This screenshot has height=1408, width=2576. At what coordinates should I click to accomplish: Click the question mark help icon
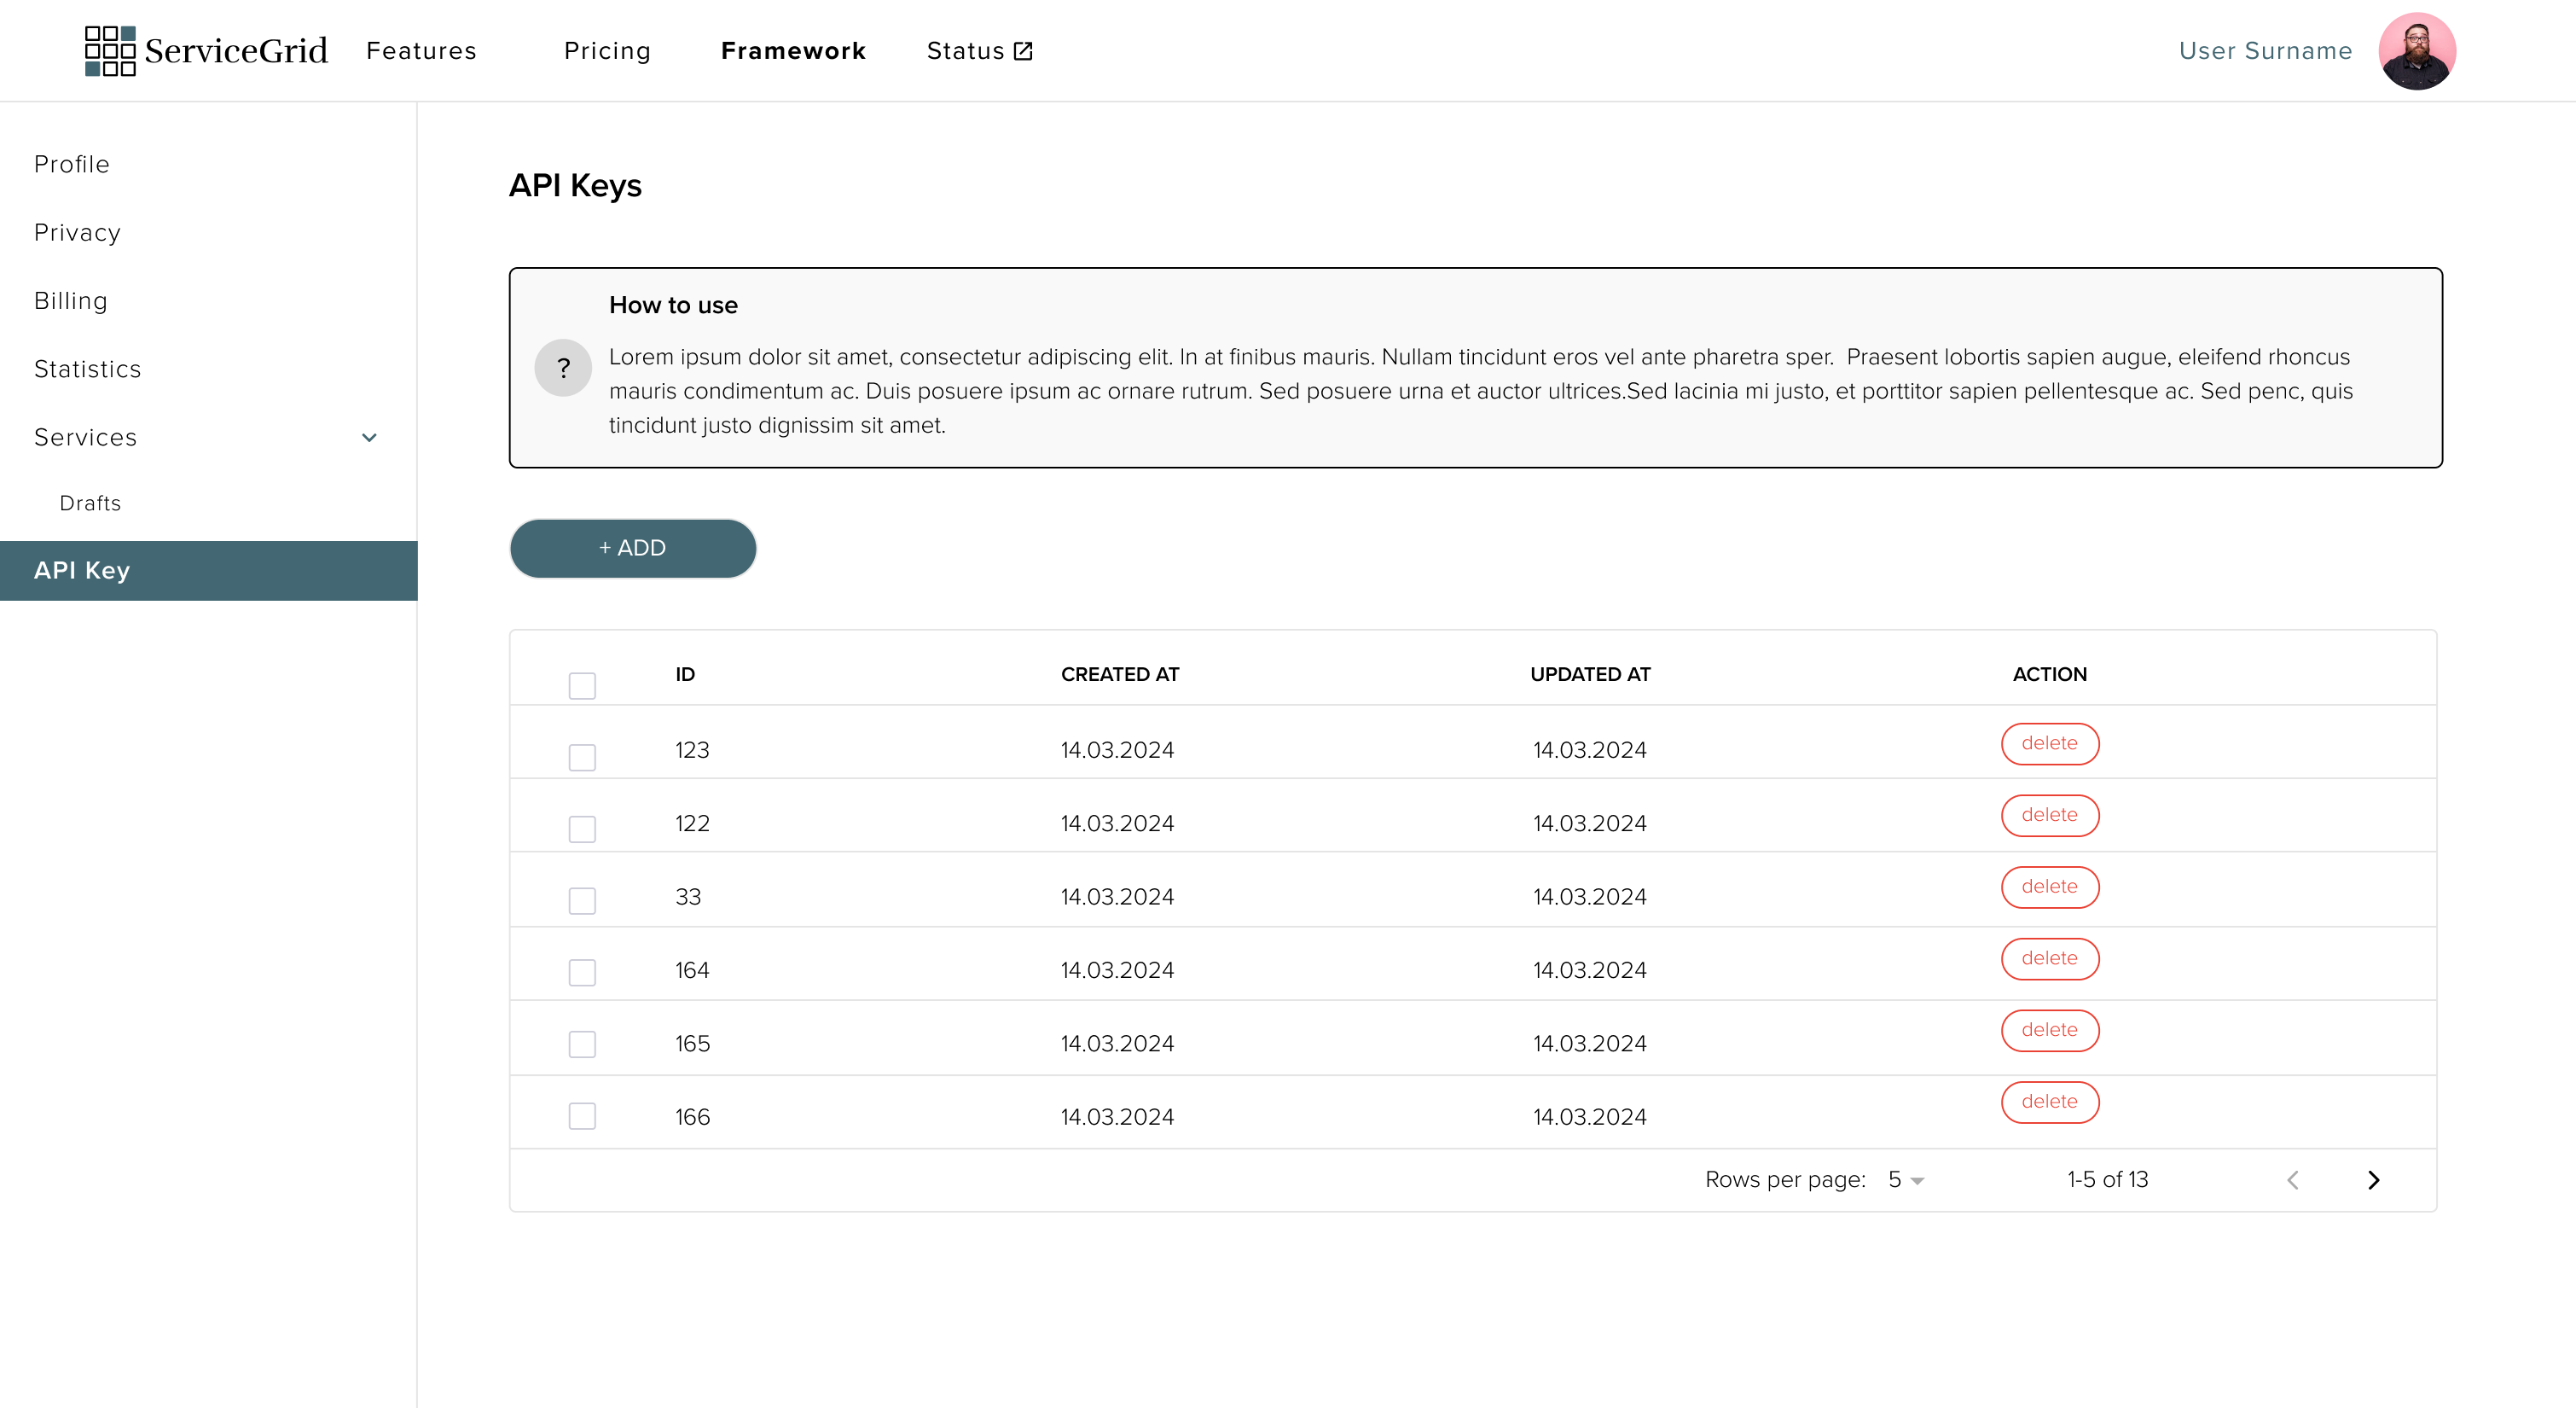(563, 367)
